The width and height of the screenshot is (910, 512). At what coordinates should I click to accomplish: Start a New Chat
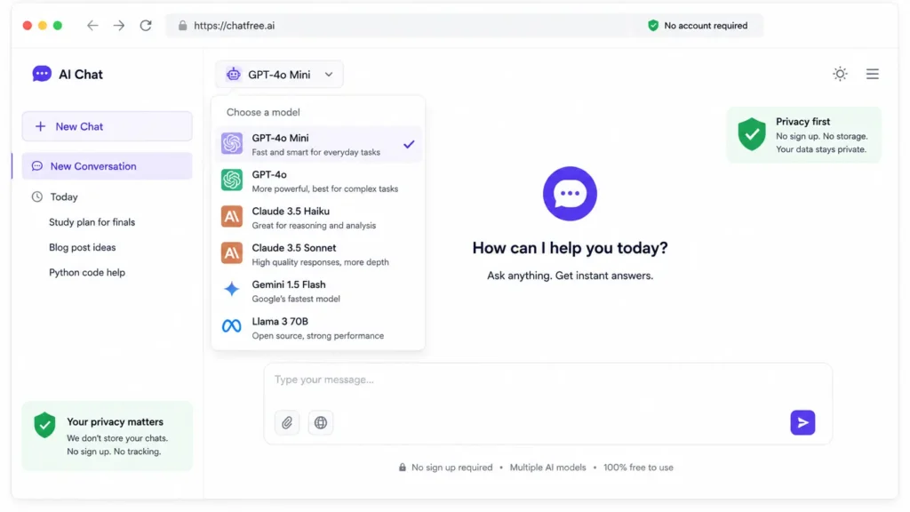(107, 126)
